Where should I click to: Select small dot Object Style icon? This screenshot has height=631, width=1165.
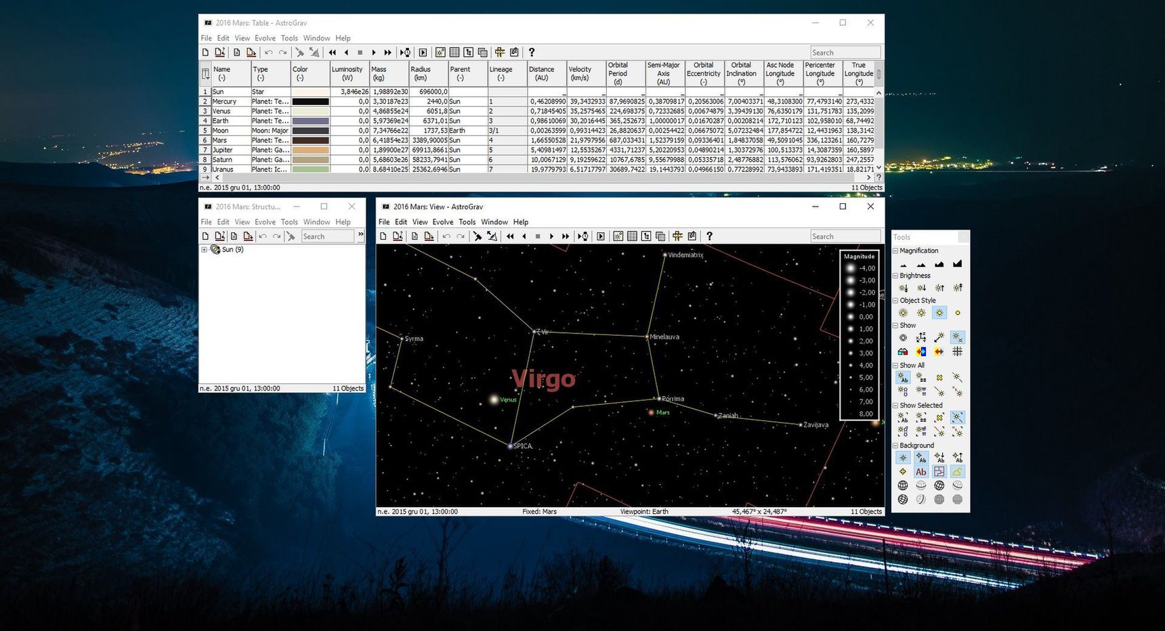[957, 313]
